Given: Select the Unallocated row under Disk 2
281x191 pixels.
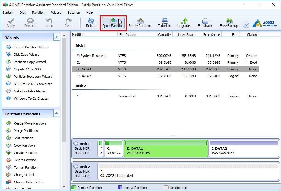Looking at the screenshot, I should tap(165, 96).
